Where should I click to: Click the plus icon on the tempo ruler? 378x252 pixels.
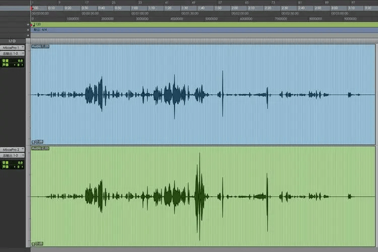[x=28, y=24]
